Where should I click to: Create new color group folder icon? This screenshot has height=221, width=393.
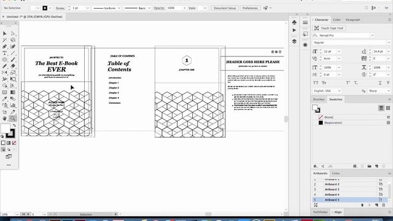(369, 166)
